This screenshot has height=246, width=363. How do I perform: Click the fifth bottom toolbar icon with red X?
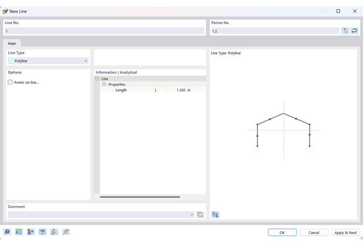click(x=54, y=232)
